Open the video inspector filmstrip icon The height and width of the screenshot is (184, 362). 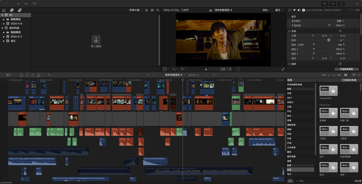coord(290,10)
